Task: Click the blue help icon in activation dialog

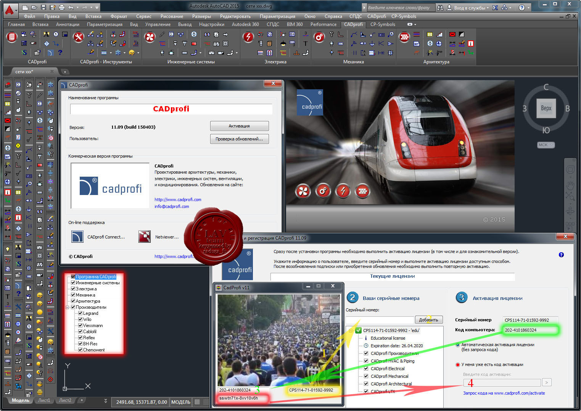Action: point(561,255)
